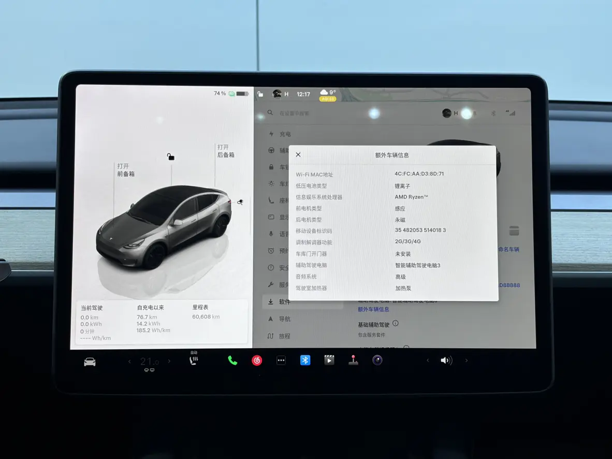
Task: Launch the Arcade joystick icon
Action: coord(353,360)
